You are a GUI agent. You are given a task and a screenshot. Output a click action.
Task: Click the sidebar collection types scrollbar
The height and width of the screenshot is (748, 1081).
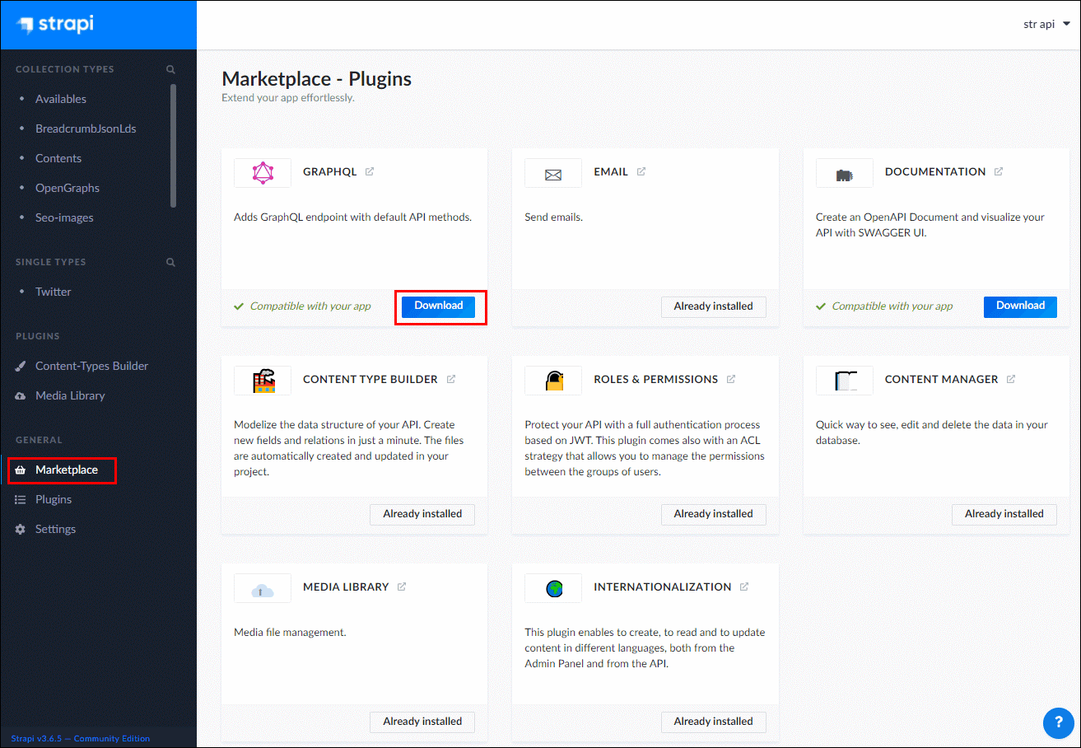coord(173,146)
